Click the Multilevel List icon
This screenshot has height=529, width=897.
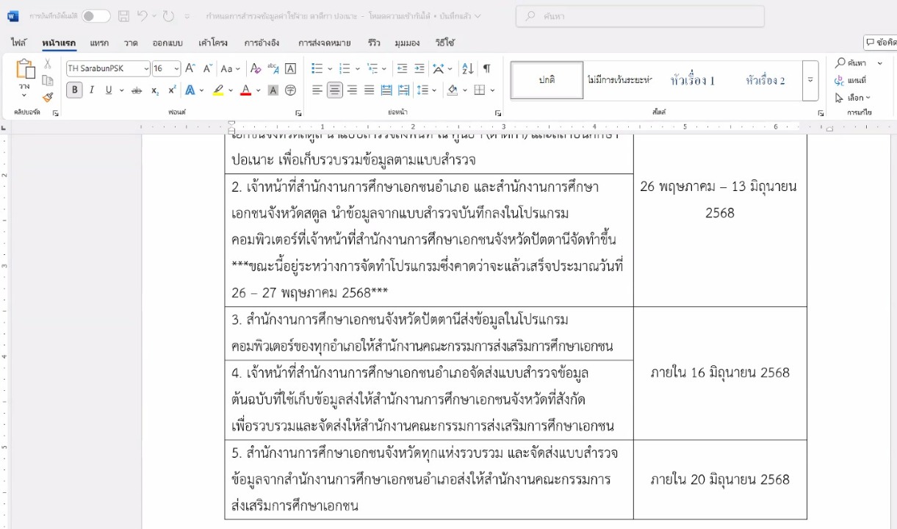tap(372, 68)
